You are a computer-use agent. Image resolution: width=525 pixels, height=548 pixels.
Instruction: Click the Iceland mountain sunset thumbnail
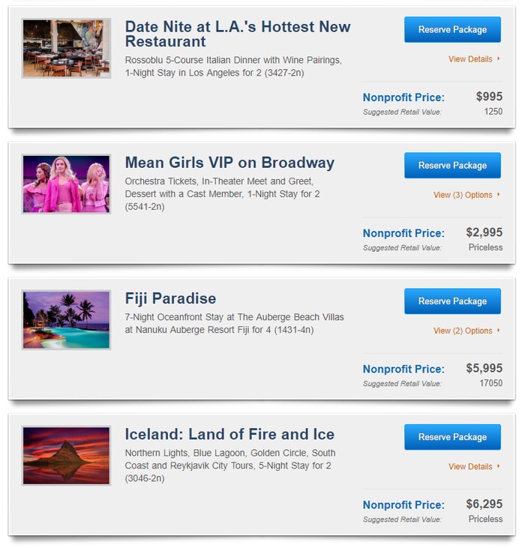click(x=66, y=456)
